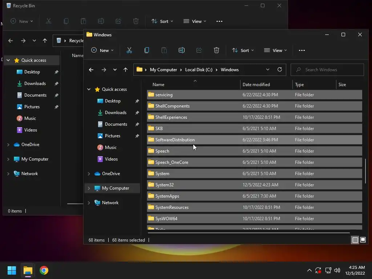Image resolution: width=372 pixels, height=279 pixels.
Task: Sort by the Size column header
Action: pyautogui.click(x=349, y=84)
